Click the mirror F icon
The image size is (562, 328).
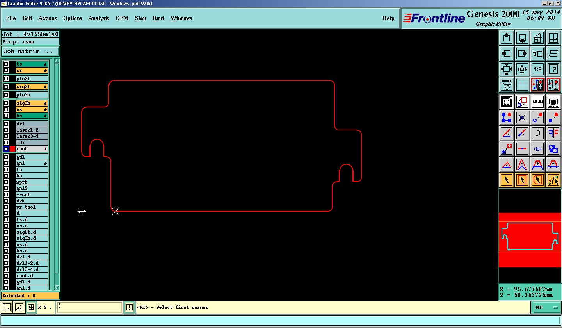point(553,133)
